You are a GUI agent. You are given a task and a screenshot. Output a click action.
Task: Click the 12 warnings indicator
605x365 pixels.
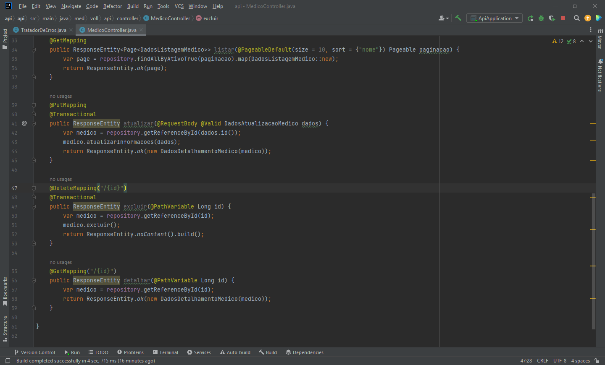pyautogui.click(x=558, y=41)
